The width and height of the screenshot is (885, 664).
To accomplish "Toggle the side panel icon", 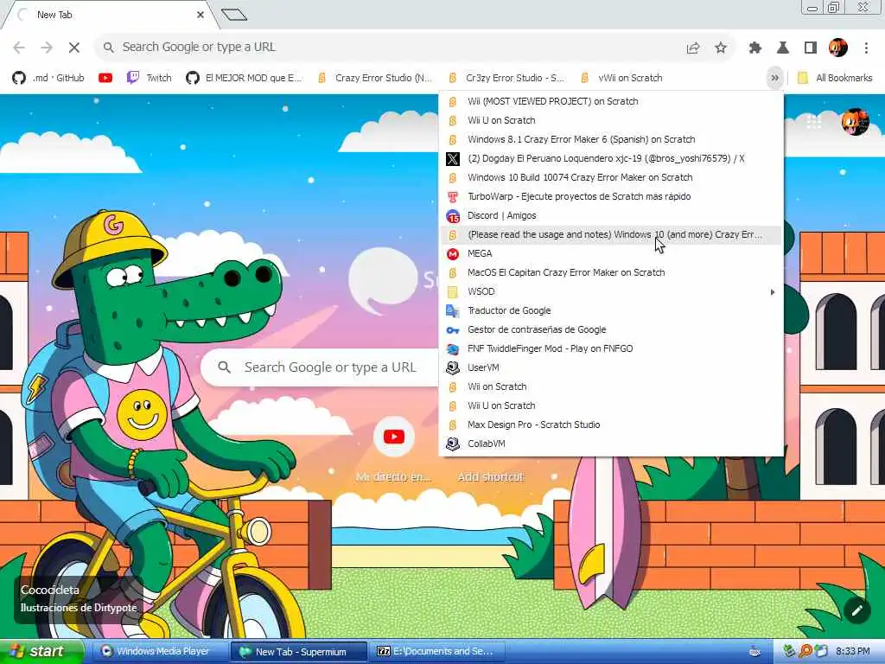I will (811, 48).
